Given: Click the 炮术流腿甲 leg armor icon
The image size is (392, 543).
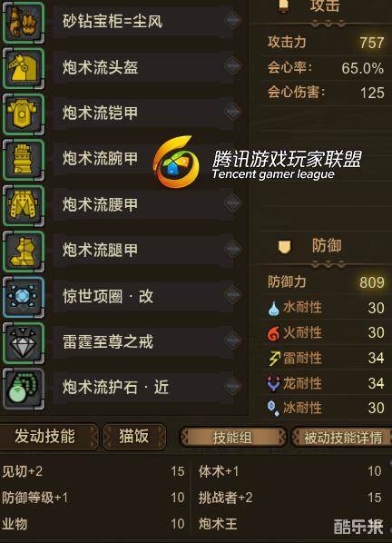Looking at the screenshot, I should [x=24, y=251].
